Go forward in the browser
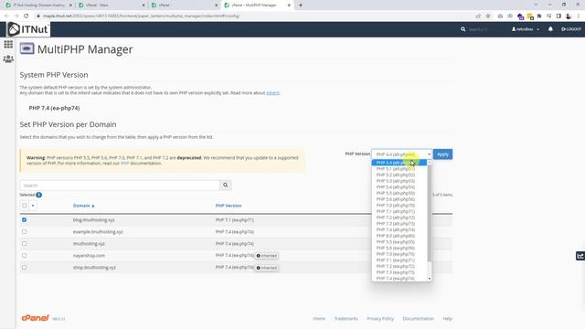The width and height of the screenshot is (585, 329). click(16, 16)
